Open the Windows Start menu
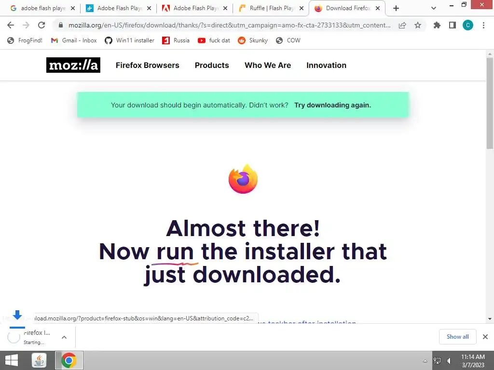Viewport: 494px width, 370px height. pyautogui.click(x=12, y=360)
